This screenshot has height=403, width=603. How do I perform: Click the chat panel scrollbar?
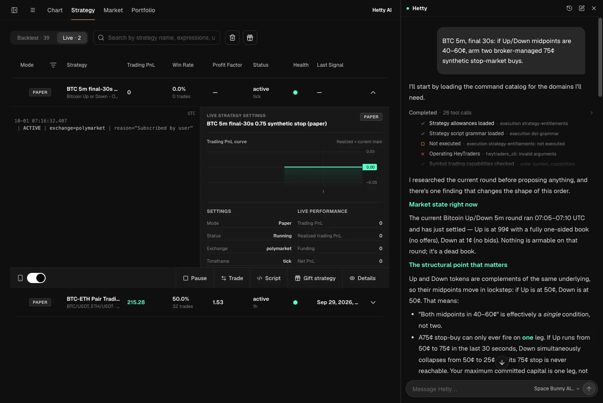600,57
